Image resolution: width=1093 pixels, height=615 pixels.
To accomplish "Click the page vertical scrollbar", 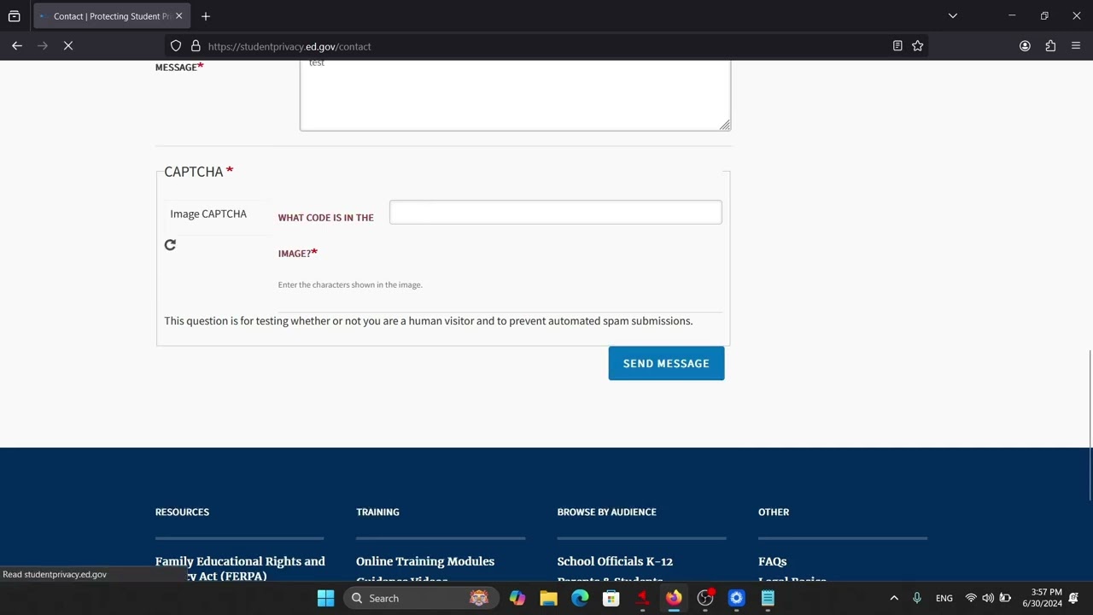I will click(x=1090, y=425).
